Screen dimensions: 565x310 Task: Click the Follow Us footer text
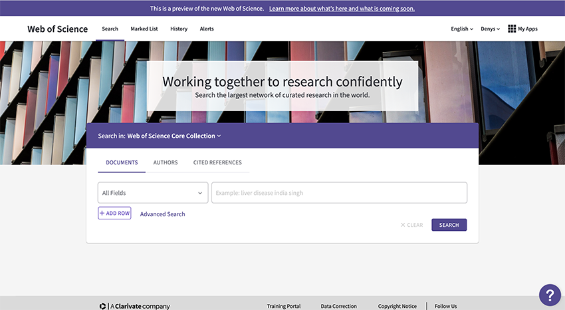(x=445, y=306)
